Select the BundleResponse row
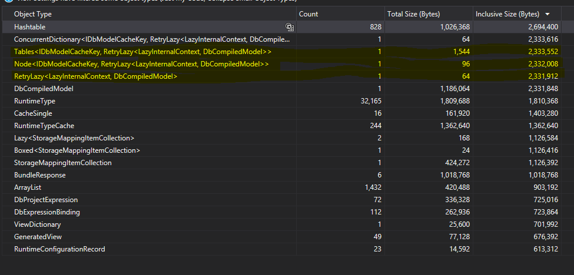 pyautogui.click(x=282, y=175)
